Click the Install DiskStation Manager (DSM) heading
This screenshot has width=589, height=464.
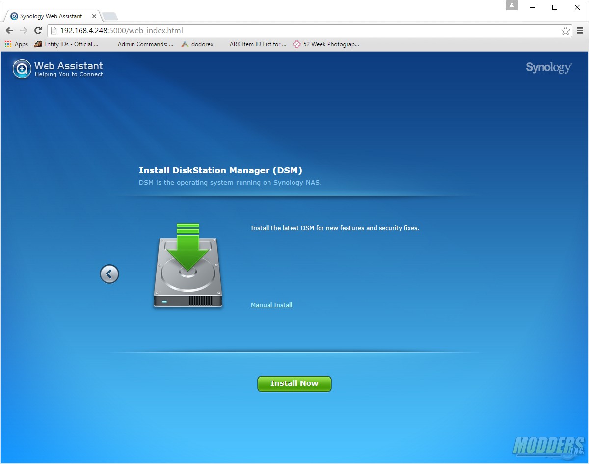pyautogui.click(x=220, y=171)
